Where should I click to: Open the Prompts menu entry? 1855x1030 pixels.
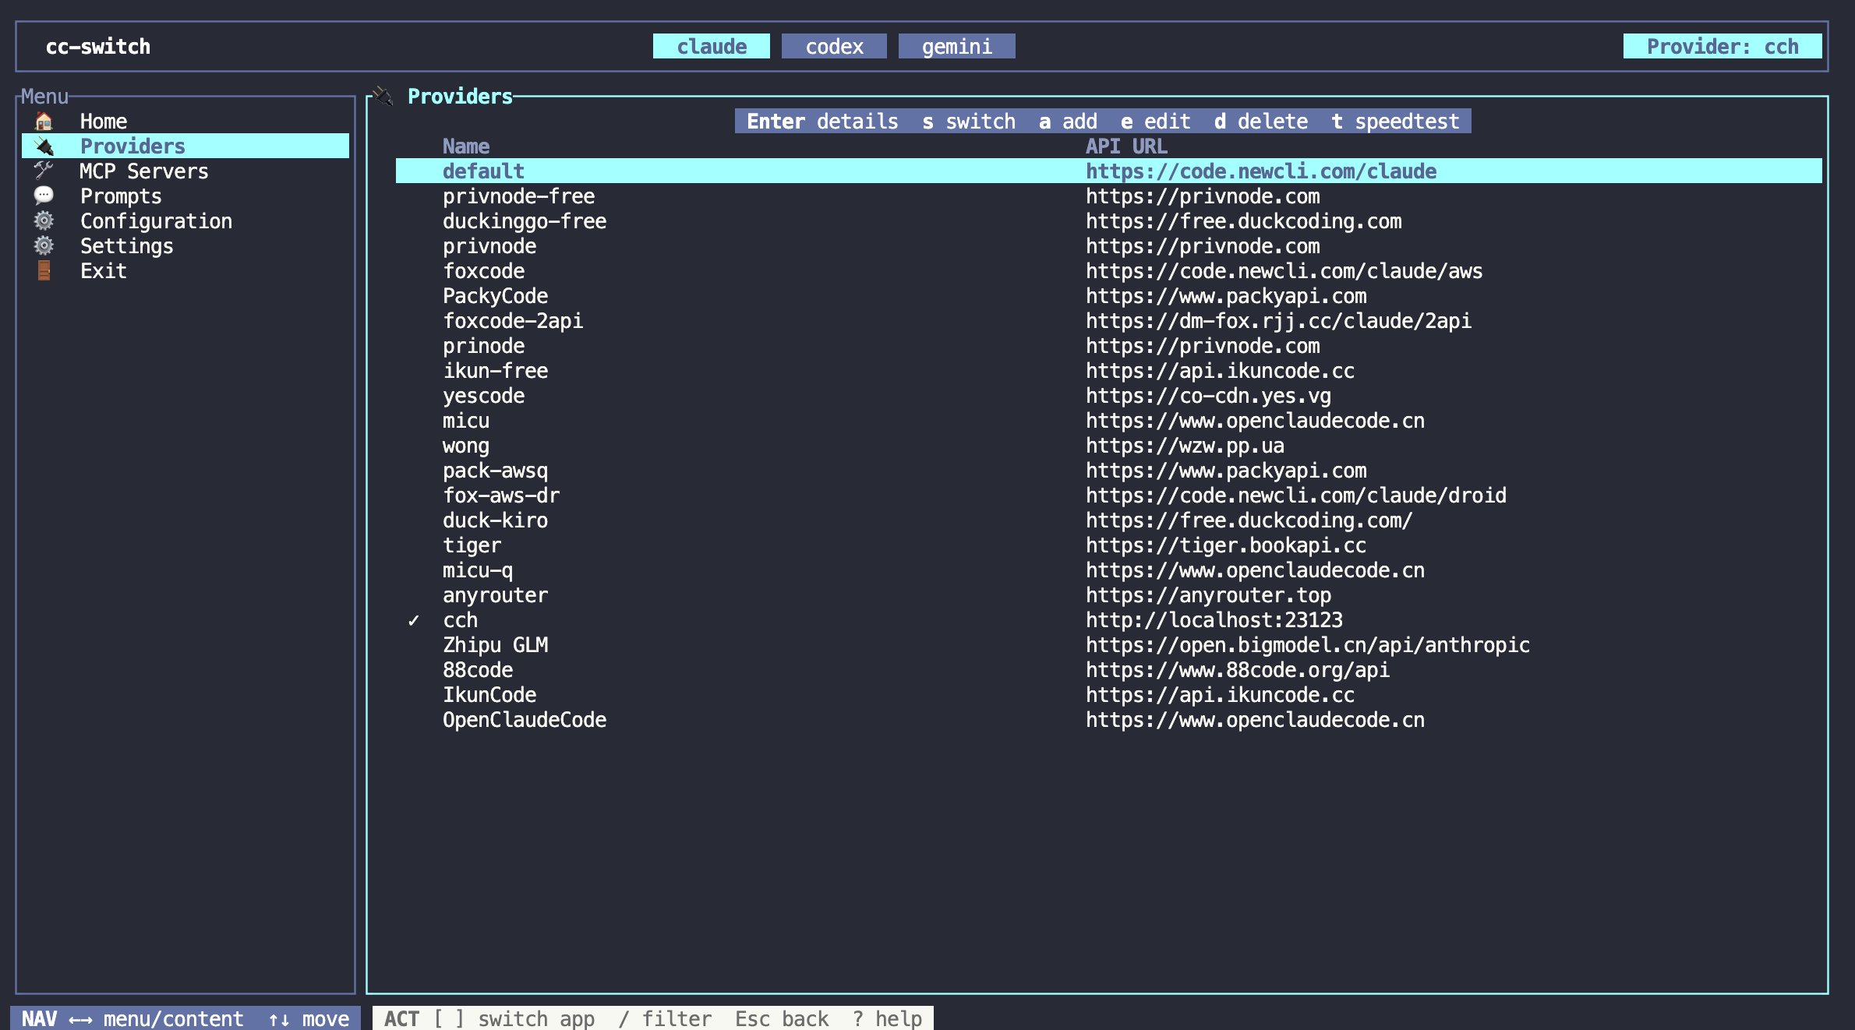(x=121, y=196)
